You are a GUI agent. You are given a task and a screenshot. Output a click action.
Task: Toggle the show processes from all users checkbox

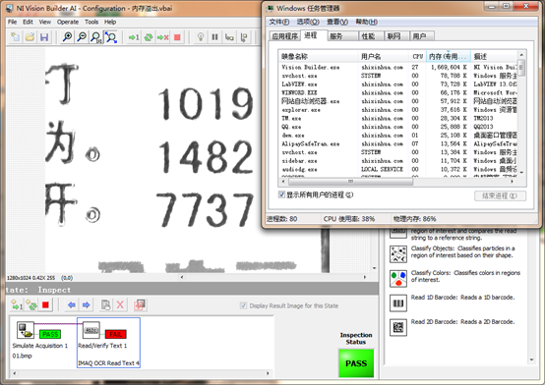pyautogui.click(x=281, y=194)
